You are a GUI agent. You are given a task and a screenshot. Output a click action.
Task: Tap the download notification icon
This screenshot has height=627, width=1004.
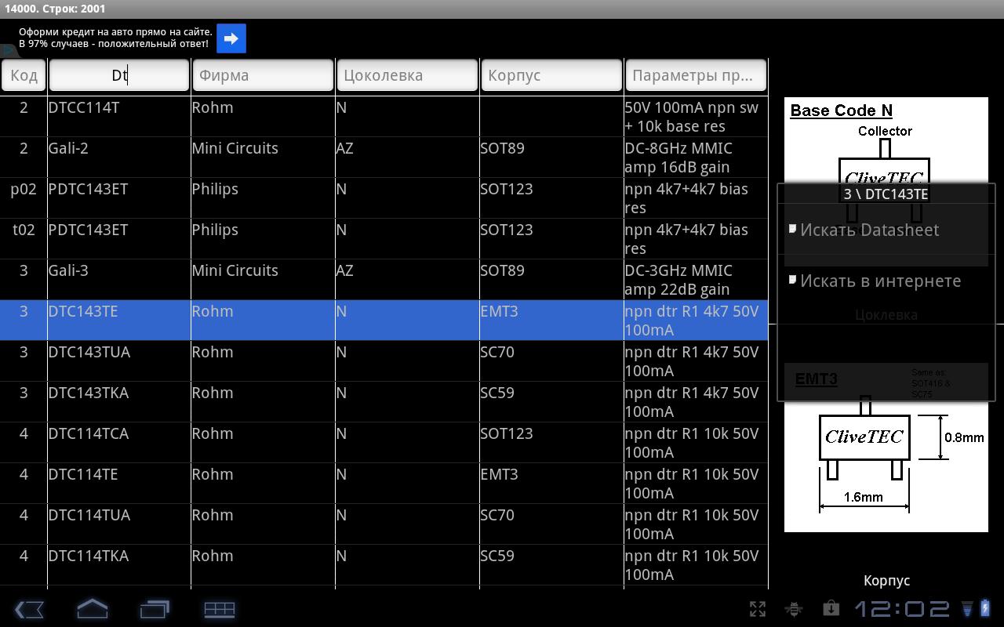tap(831, 608)
